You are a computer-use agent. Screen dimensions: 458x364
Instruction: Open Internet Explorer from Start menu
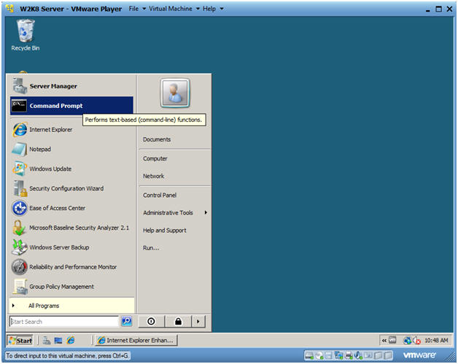(x=71, y=129)
